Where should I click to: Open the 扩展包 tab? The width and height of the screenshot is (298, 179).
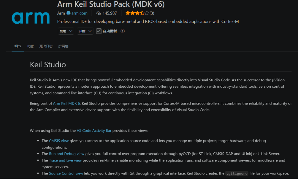click(63, 46)
